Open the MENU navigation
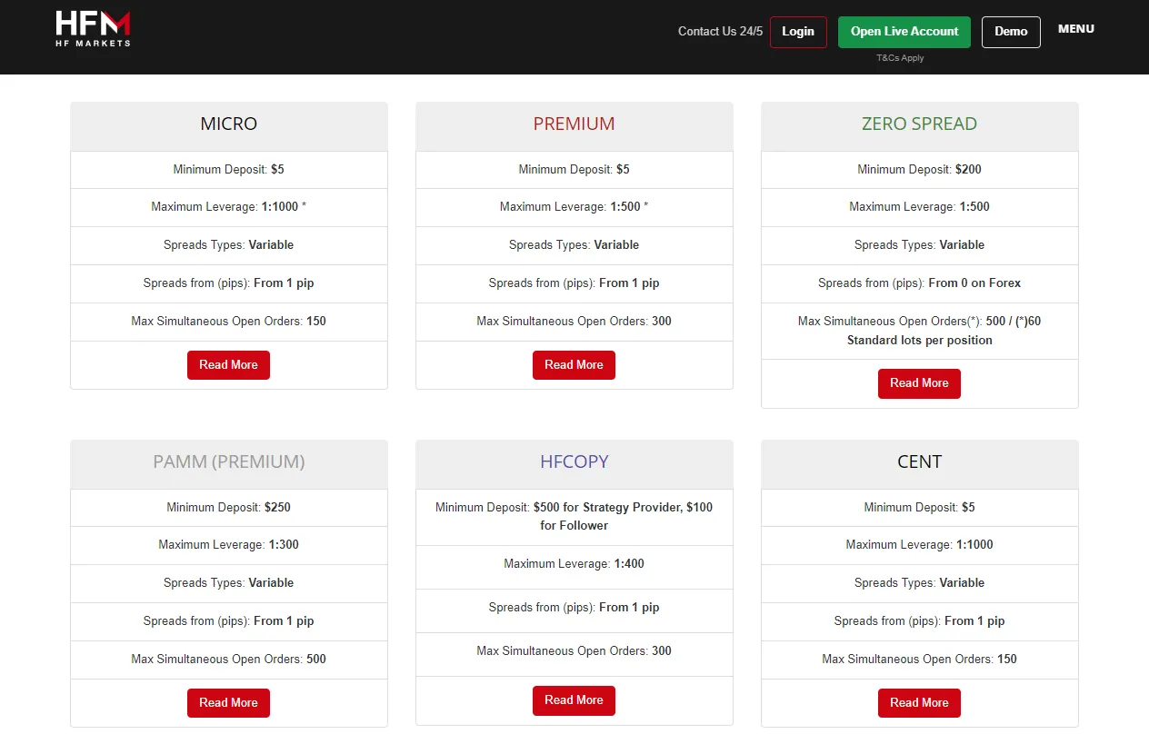Image resolution: width=1149 pixels, height=754 pixels. [x=1076, y=29]
